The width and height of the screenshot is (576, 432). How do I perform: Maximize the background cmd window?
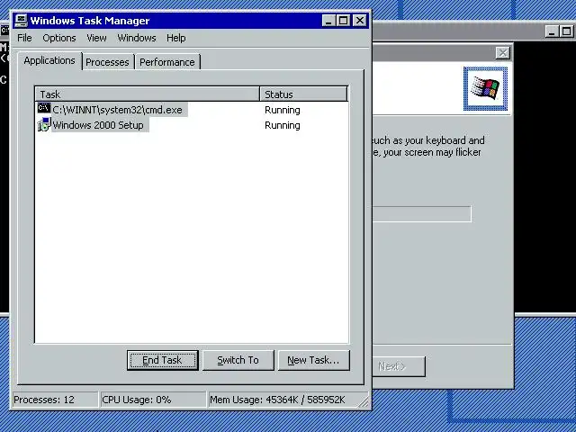tap(567, 31)
